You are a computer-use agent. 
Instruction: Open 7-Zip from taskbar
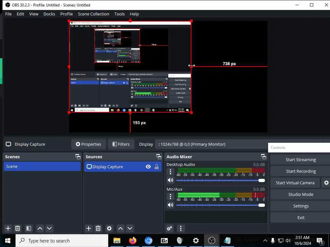click(164, 241)
